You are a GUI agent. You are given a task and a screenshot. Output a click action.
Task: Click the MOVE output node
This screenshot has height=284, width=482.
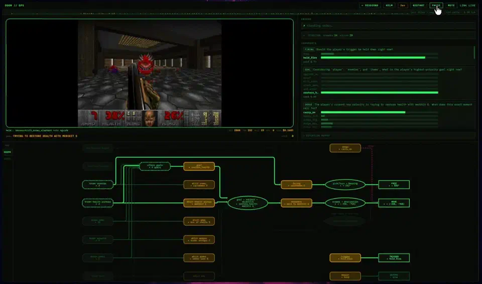394,203
